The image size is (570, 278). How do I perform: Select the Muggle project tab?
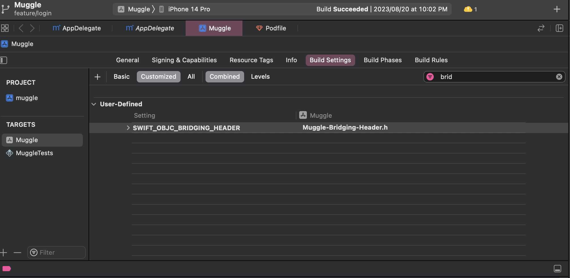pyautogui.click(x=214, y=28)
